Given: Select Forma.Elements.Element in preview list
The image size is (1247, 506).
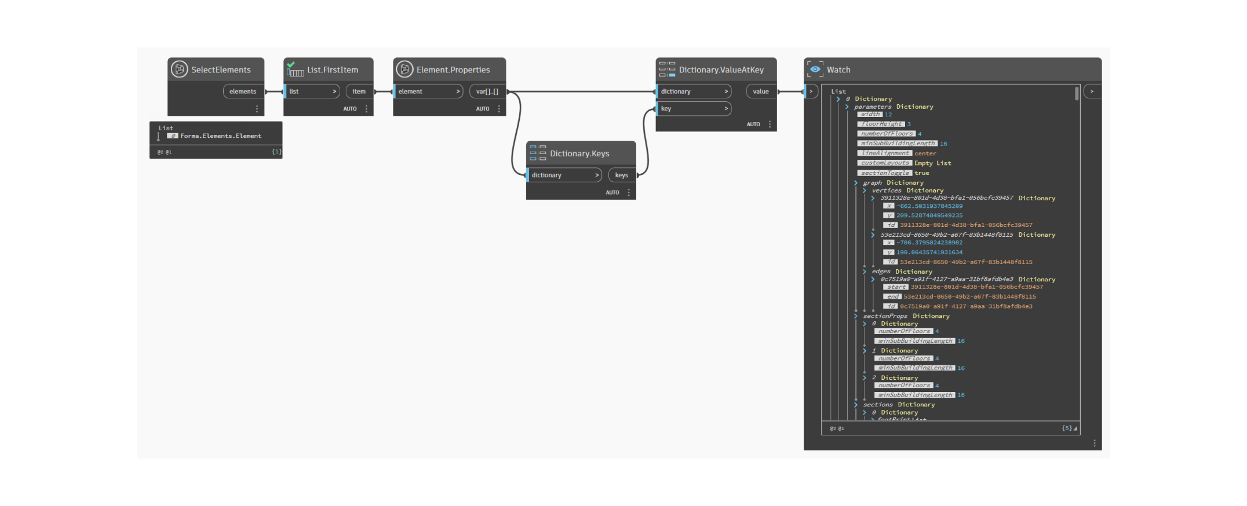Looking at the screenshot, I should tap(220, 136).
